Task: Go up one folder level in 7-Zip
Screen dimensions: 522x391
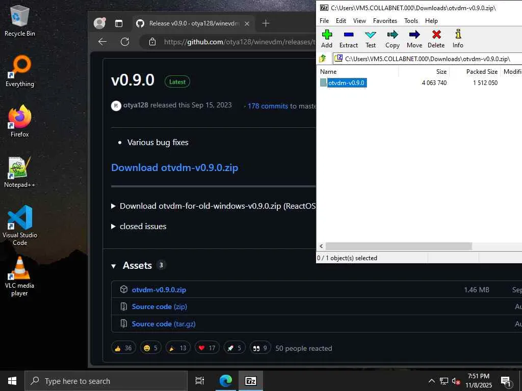Action: pyautogui.click(x=323, y=59)
